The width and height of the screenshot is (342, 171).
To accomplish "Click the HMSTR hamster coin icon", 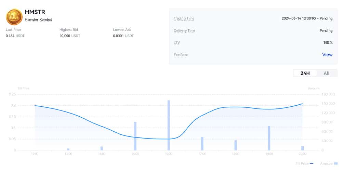I will coord(14,16).
